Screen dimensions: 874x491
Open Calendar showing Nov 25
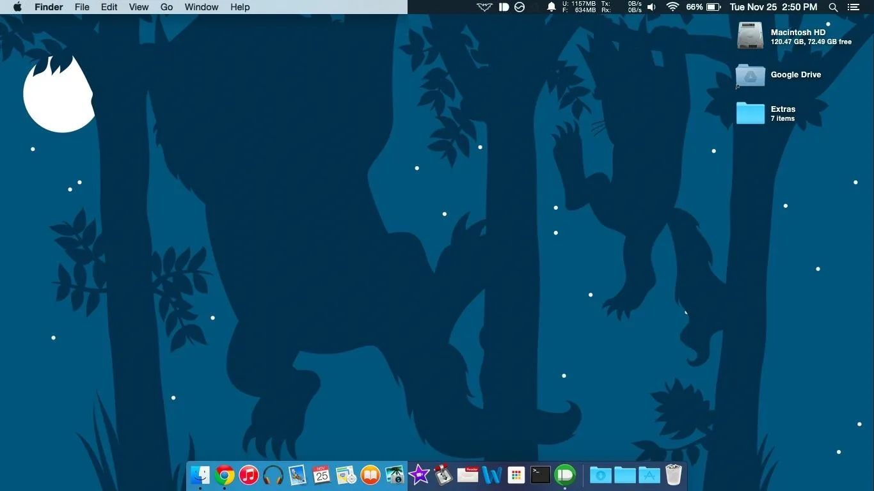click(x=322, y=475)
